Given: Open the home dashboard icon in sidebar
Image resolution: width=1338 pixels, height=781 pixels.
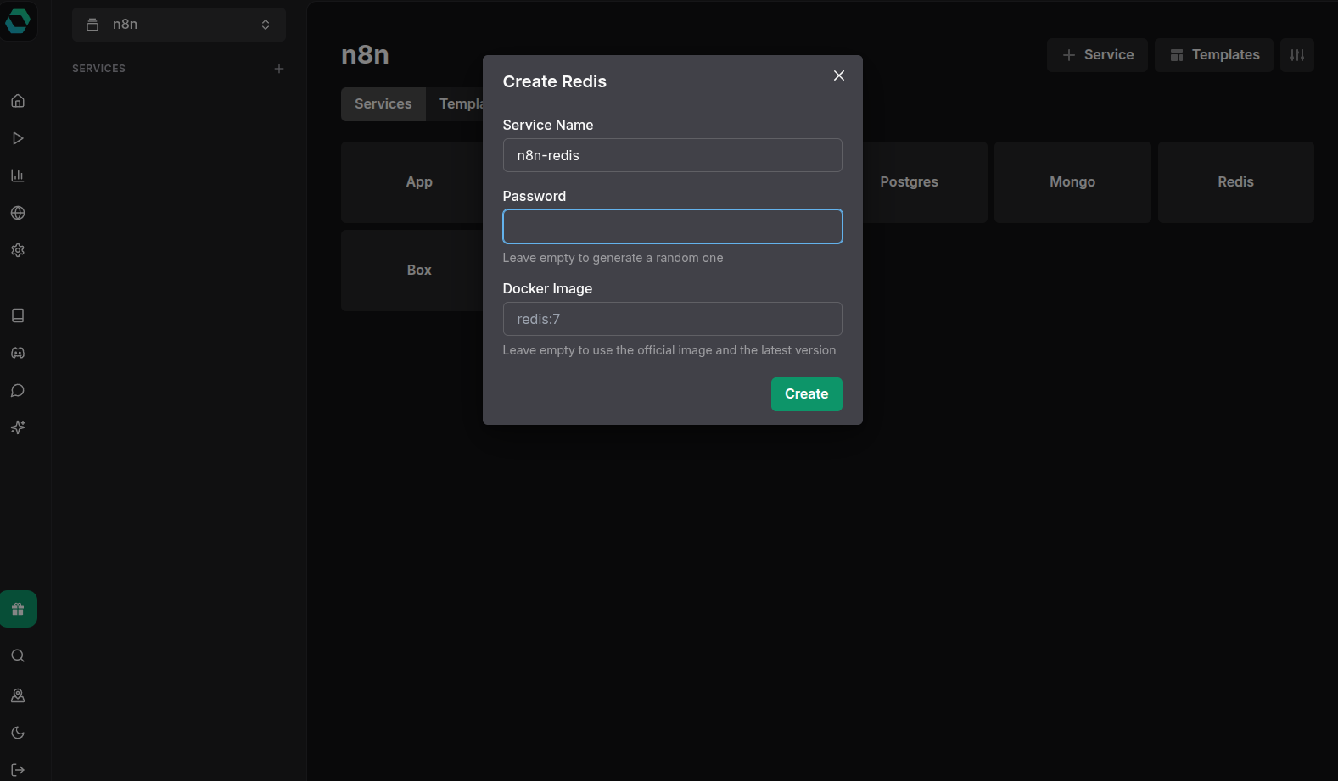Looking at the screenshot, I should 18,101.
